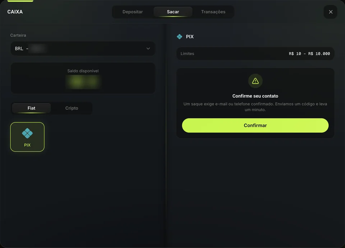Select the Sacar tab
Viewport: 345px width, 248px height.
tap(173, 12)
